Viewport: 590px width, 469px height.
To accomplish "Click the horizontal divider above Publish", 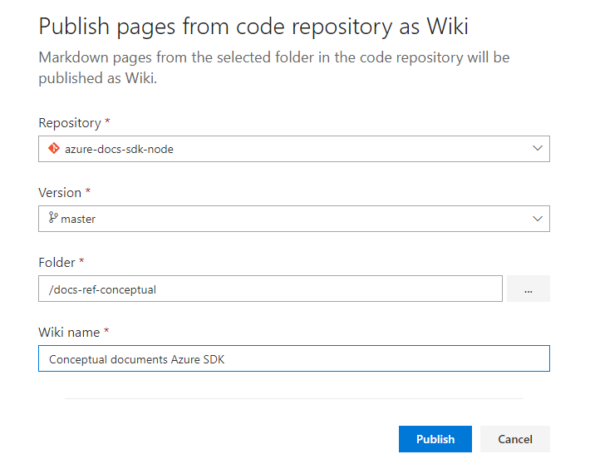I will coord(293,398).
